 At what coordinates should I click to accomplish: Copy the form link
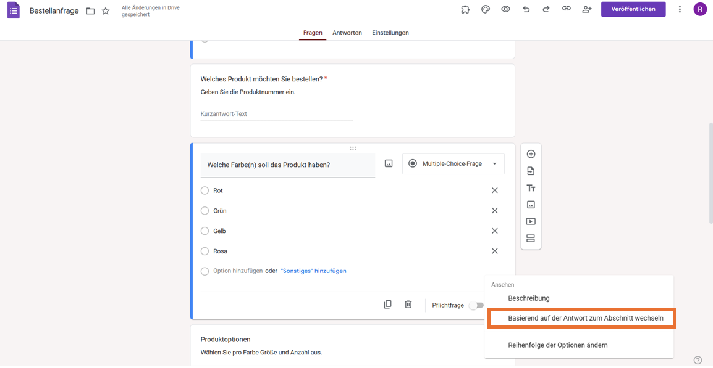567,9
